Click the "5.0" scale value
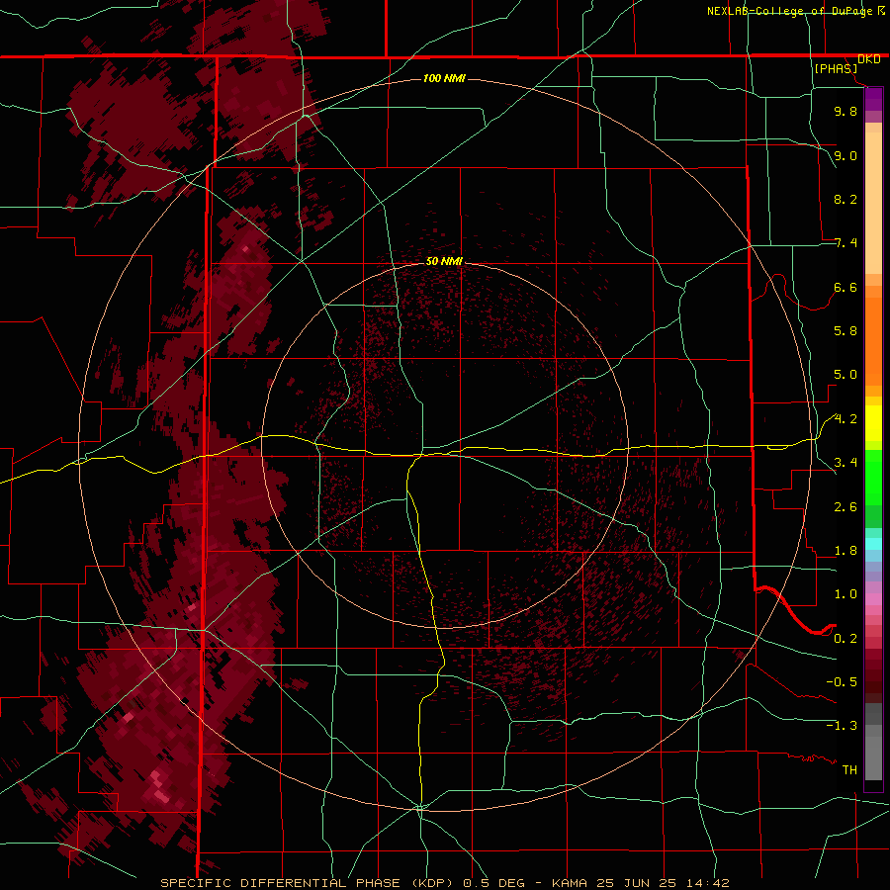Image resolution: width=890 pixels, height=890 pixels. (845, 375)
